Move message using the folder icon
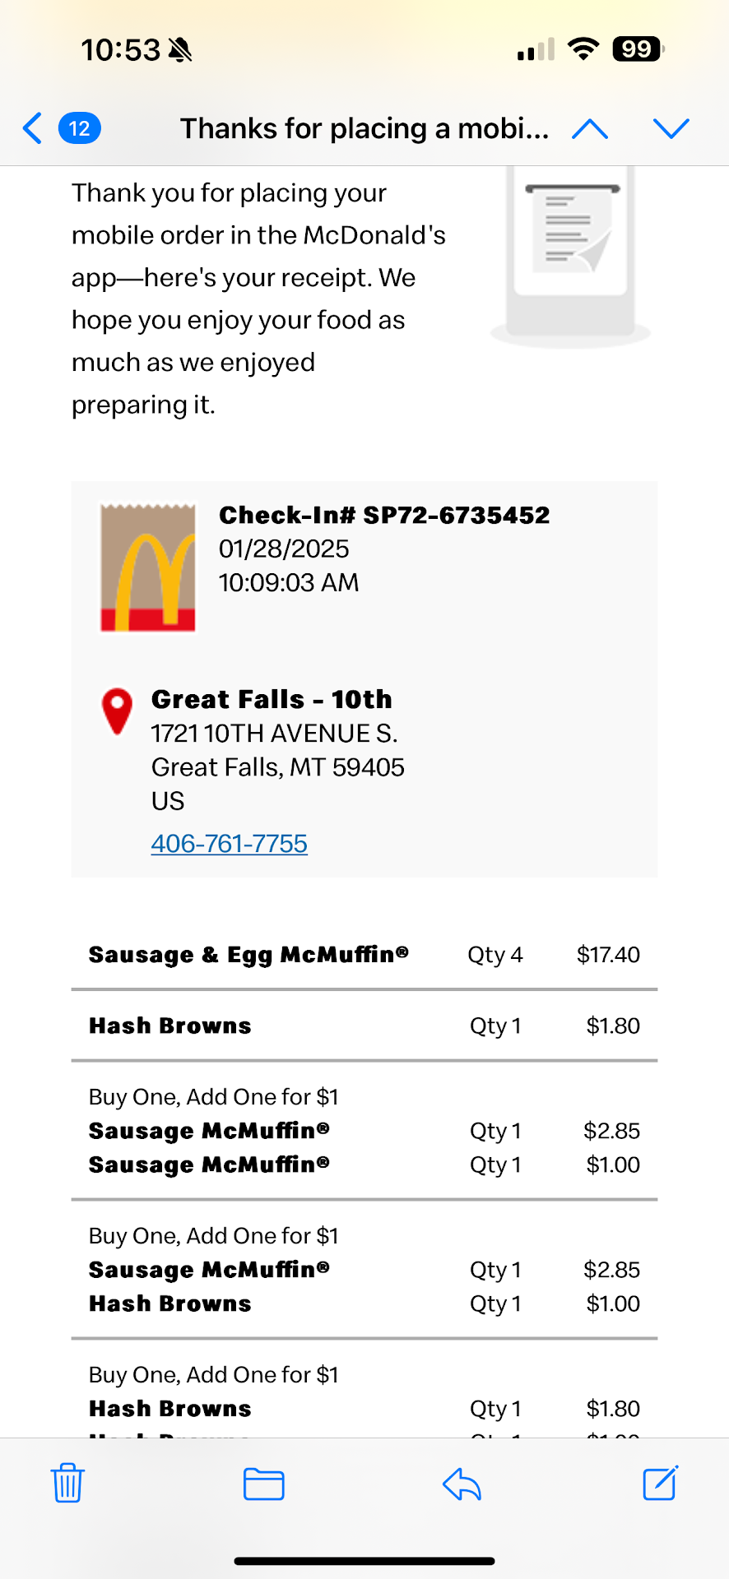The width and height of the screenshot is (729, 1579). [264, 1484]
